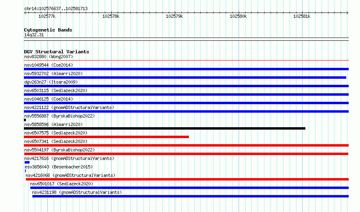Select the blue bar under nsv4221122
This screenshot has width=360, height=212.
click(186, 111)
